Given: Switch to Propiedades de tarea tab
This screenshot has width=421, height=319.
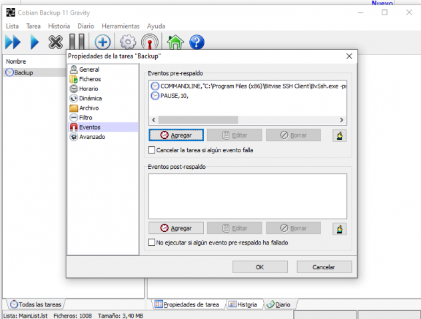Looking at the screenshot, I should click(187, 304).
